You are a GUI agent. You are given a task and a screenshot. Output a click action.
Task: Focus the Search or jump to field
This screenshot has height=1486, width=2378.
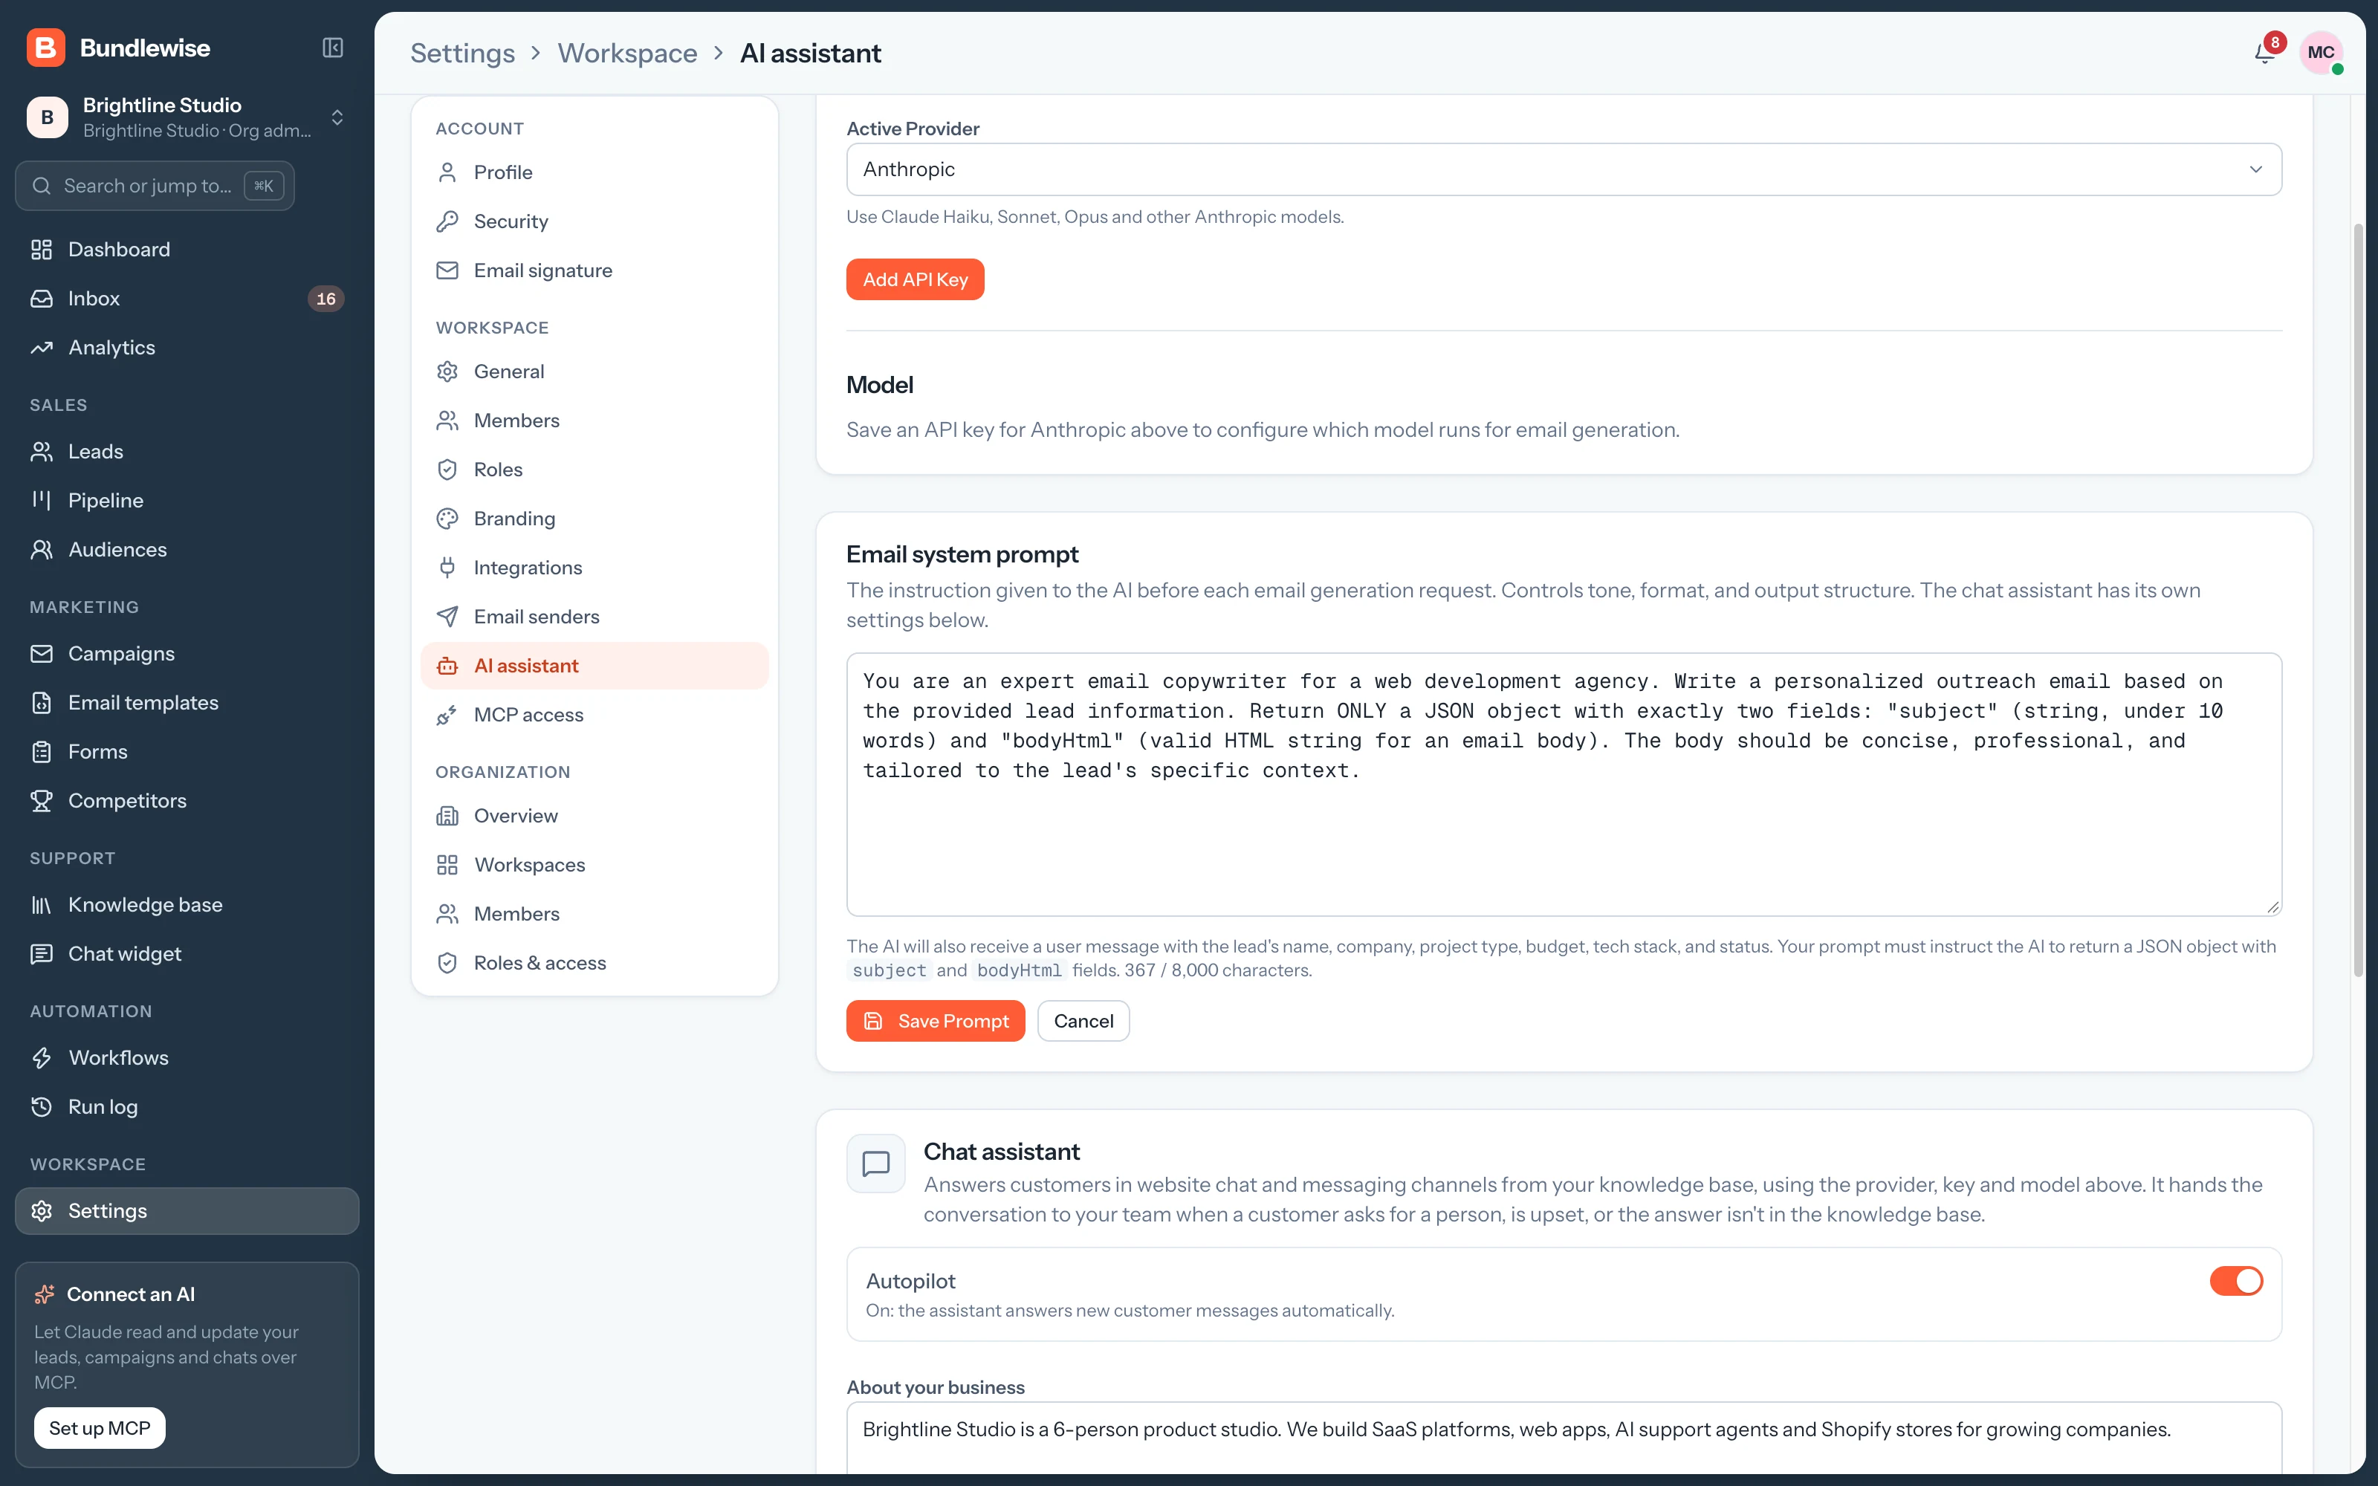[x=155, y=186]
